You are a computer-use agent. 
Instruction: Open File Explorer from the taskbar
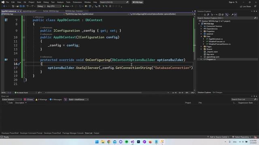click(x=103, y=142)
